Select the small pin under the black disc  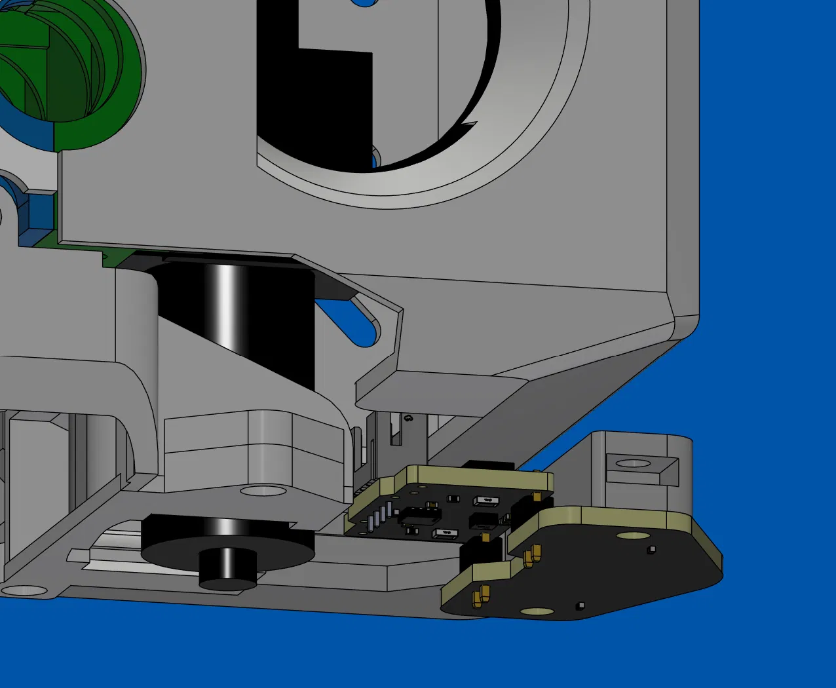click(227, 569)
